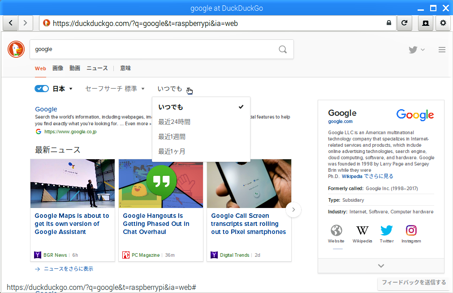Open the Google Maps news thumbnail image
Image resolution: width=453 pixels, height=293 pixels.
coord(73,183)
